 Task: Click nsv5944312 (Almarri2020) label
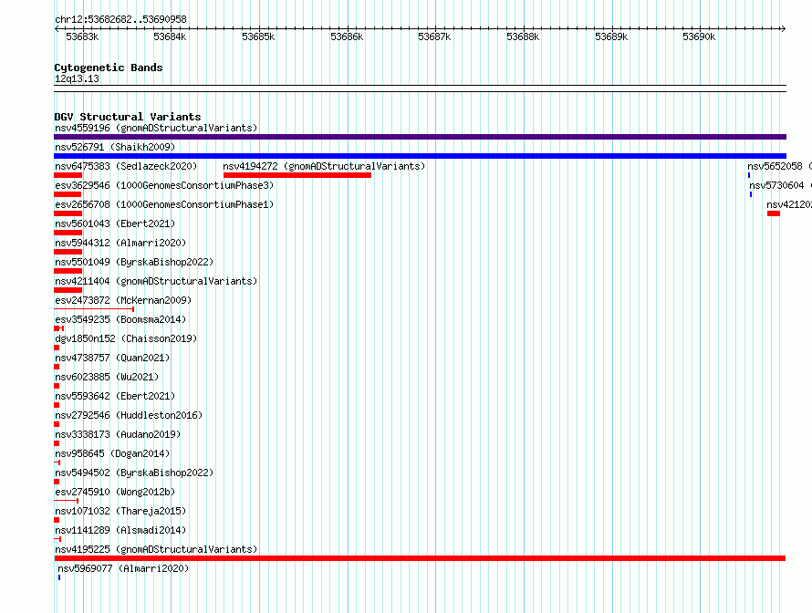[x=120, y=243]
